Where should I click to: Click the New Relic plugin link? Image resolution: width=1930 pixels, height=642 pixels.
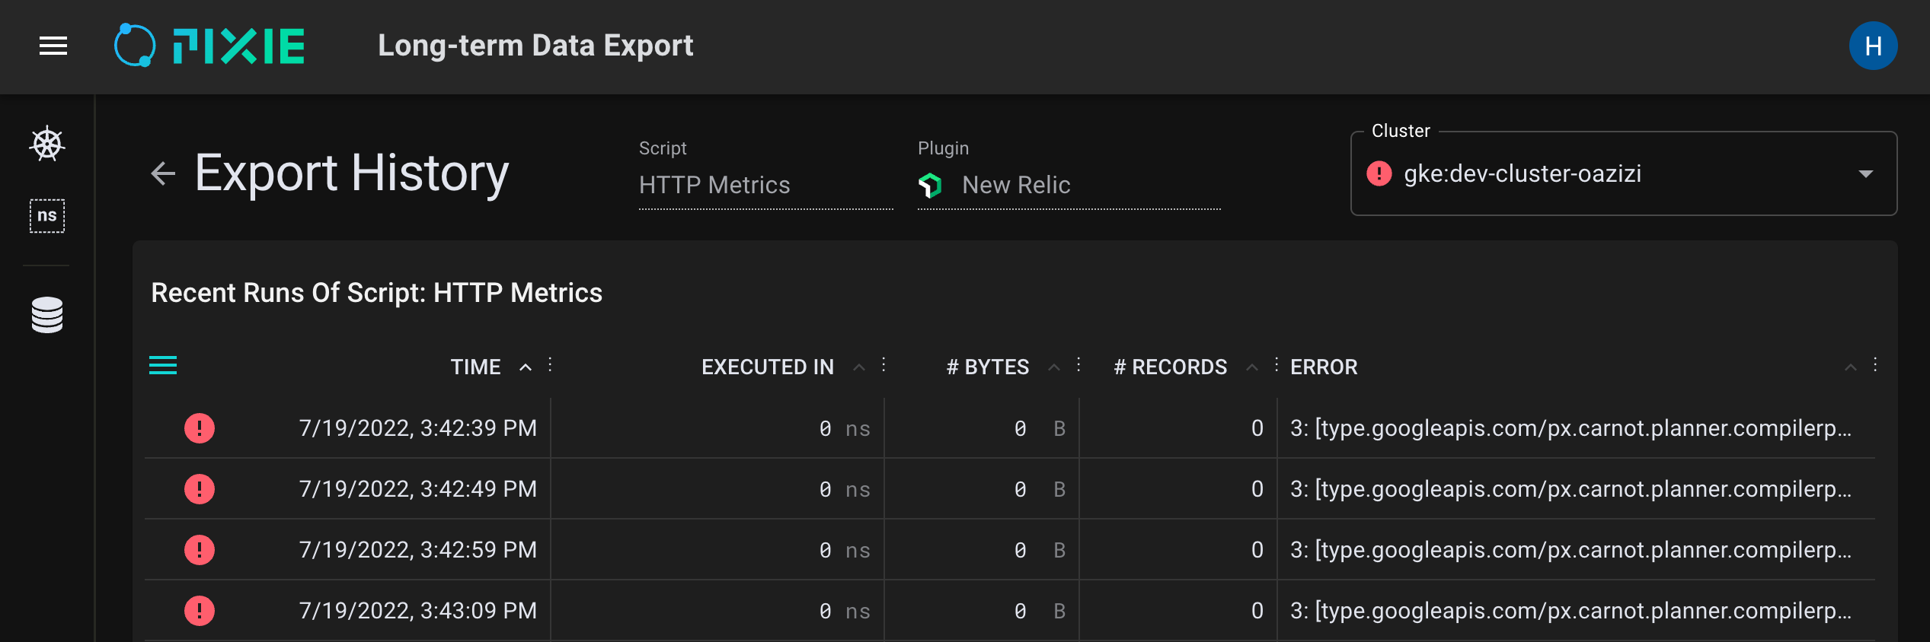click(x=1016, y=185)
